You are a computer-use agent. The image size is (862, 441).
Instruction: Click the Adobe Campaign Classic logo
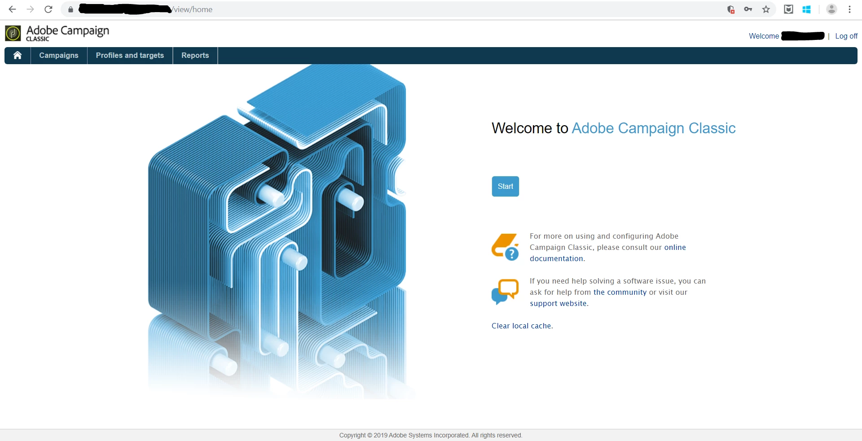click(57, 33)
